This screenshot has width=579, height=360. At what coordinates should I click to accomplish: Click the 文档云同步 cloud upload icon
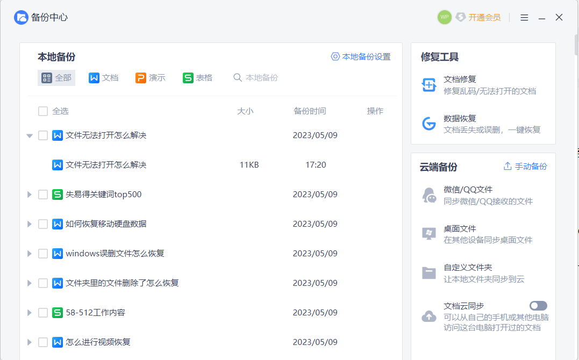(x=428, y=316)
